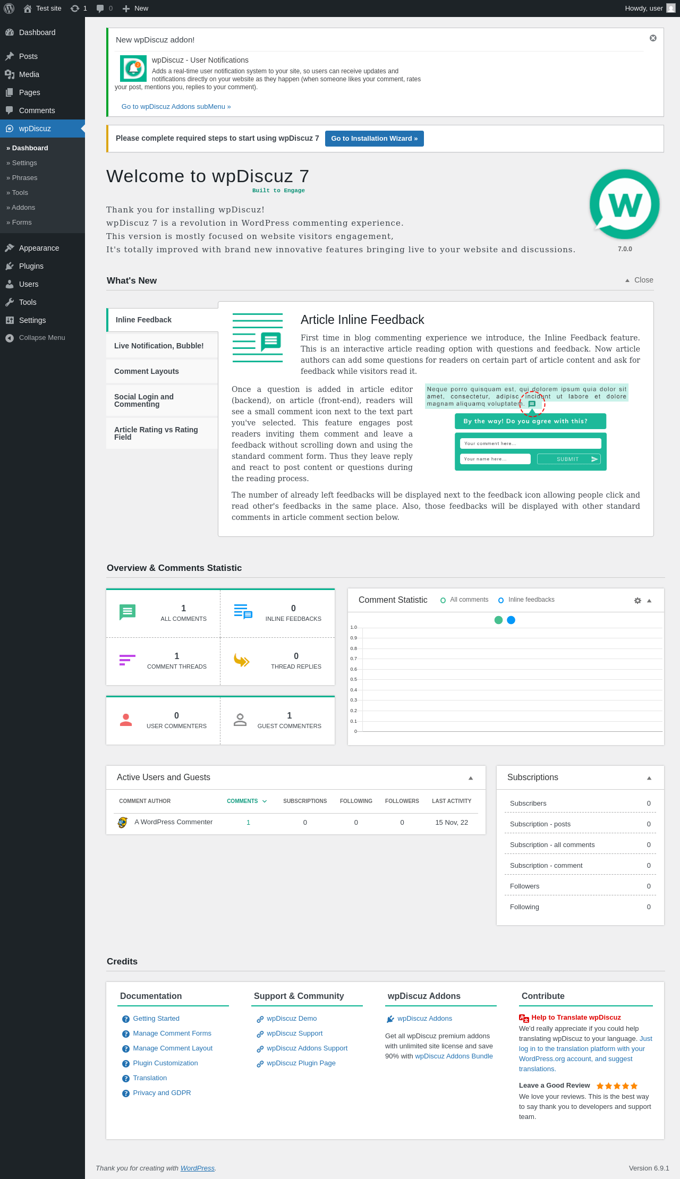Dismiss the New wpDiscuz addon notice

pyautogui.click(x=653, y=38)
